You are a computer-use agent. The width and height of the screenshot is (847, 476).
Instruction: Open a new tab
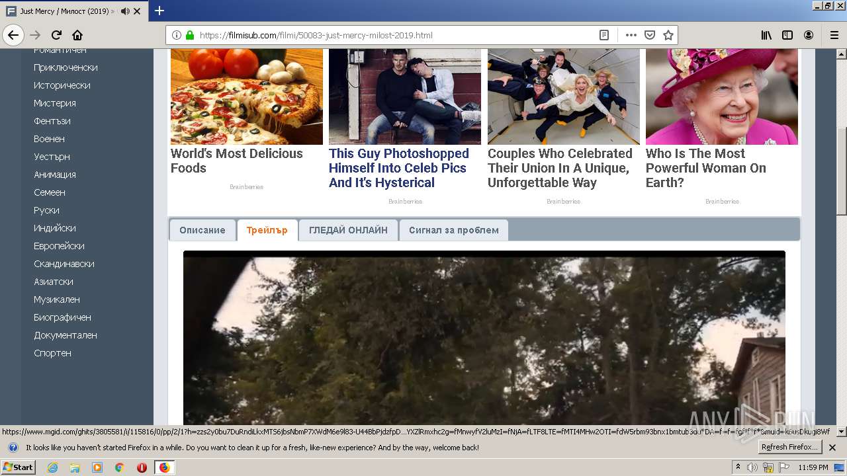[159, 11]
